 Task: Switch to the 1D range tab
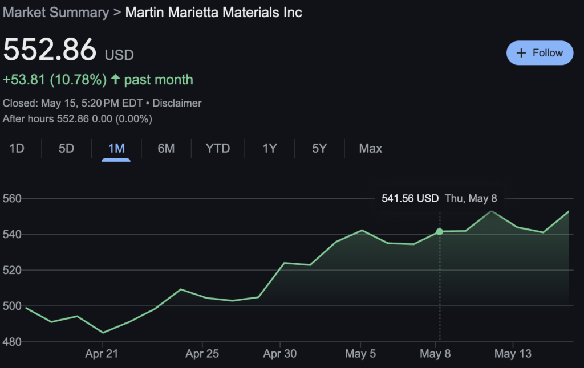tap(17, 149)
